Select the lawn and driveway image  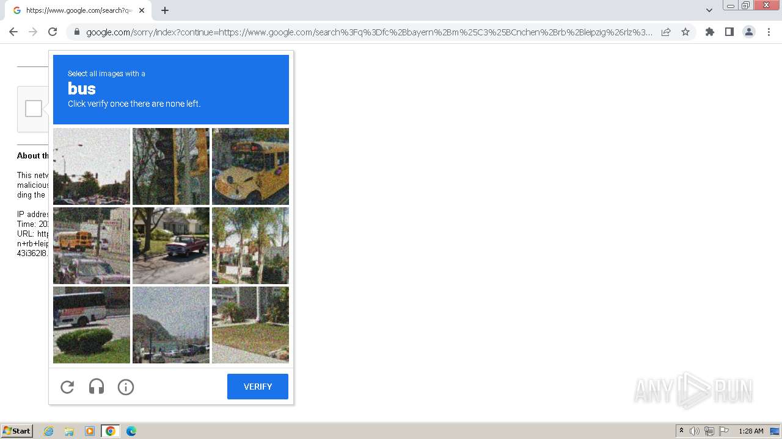[x=250, y=325]
